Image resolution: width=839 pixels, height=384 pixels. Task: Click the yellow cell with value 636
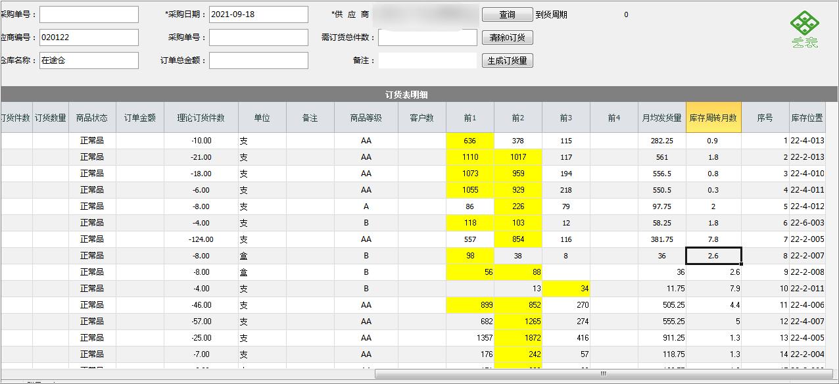(469, 141)
